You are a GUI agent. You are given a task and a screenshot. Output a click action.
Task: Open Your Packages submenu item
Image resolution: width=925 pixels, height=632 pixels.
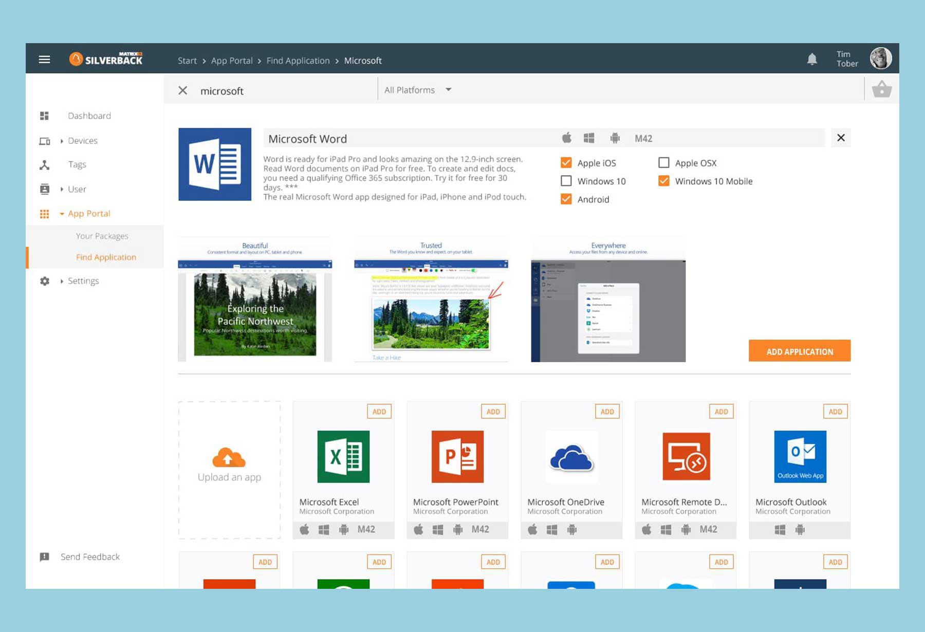pyautogui.click(x=102, y=236)
